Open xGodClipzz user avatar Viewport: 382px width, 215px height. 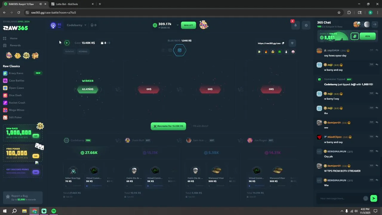click(x=319, y=137)
